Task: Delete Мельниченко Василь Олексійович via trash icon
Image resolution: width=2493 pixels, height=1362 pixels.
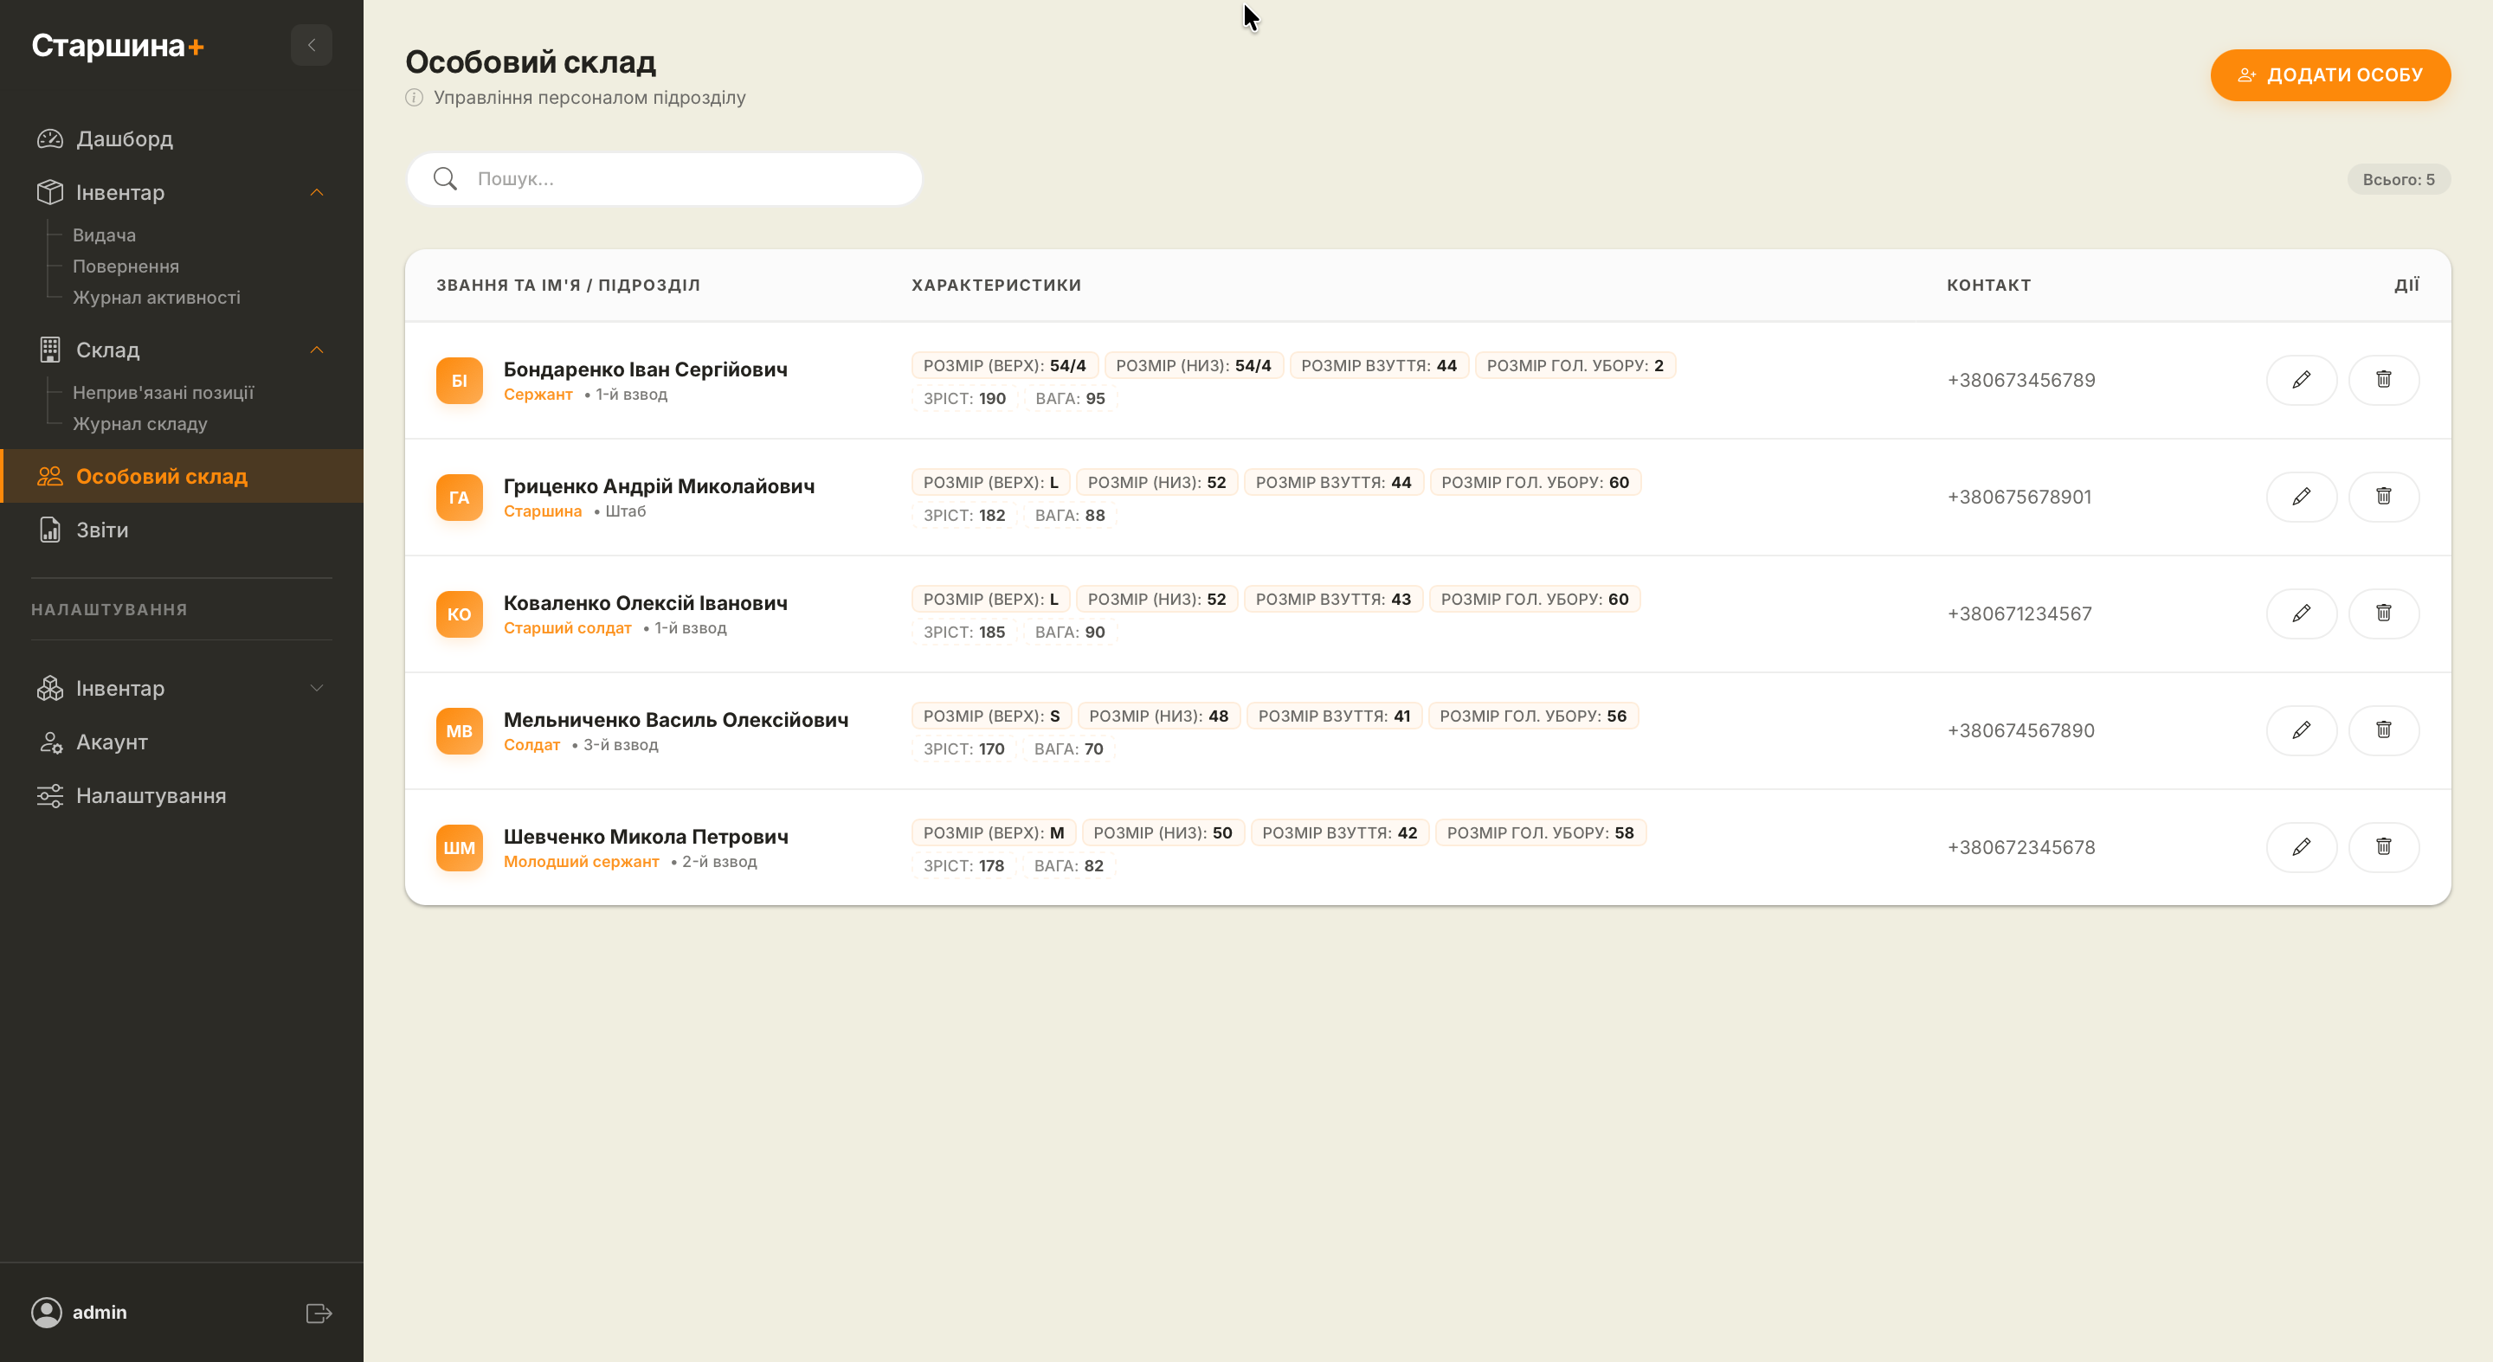Action: click(2383, 730)
